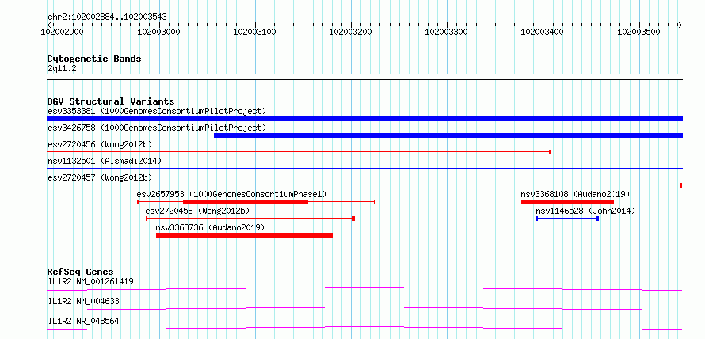Click the DGV Structural Variants track title
The height and width of the screenshot is (339, 705).
tap(111, 101)
